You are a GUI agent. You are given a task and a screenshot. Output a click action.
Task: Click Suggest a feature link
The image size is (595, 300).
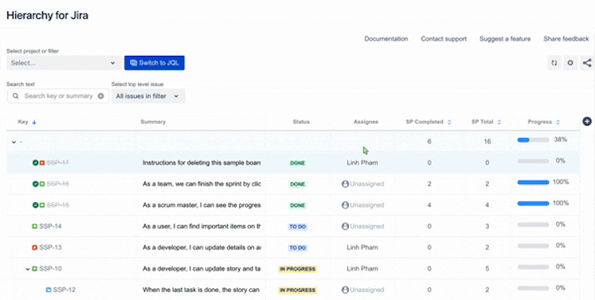point(505,39)
